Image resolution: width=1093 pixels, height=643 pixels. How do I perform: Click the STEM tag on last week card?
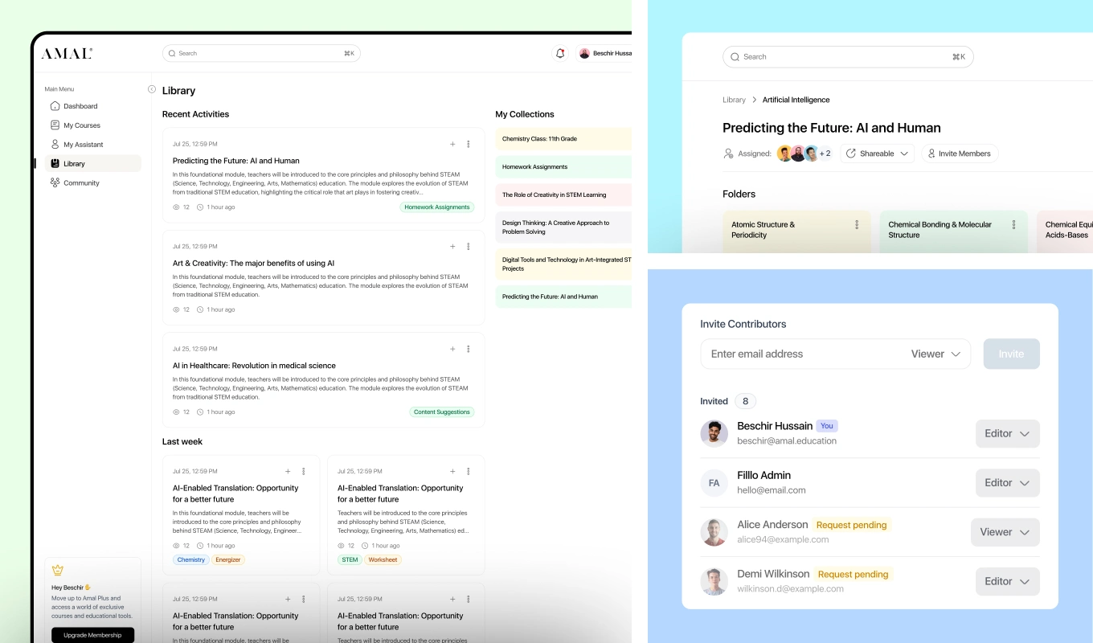click(350, 559)
